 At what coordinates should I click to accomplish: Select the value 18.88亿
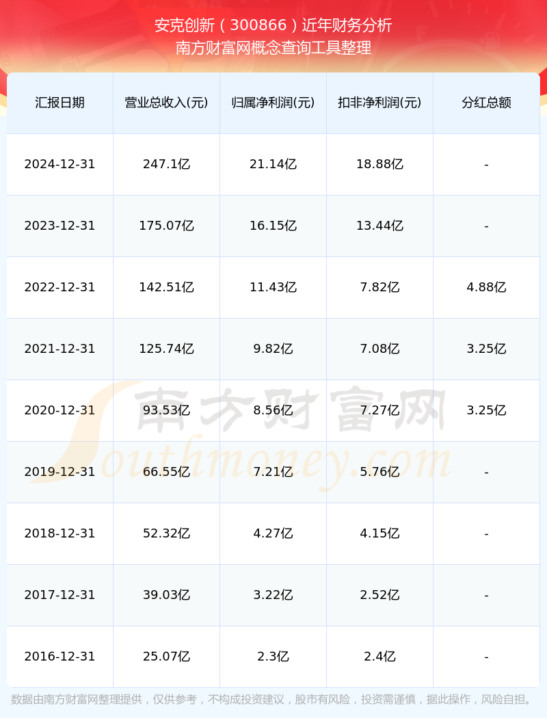(x=379, y=164)
